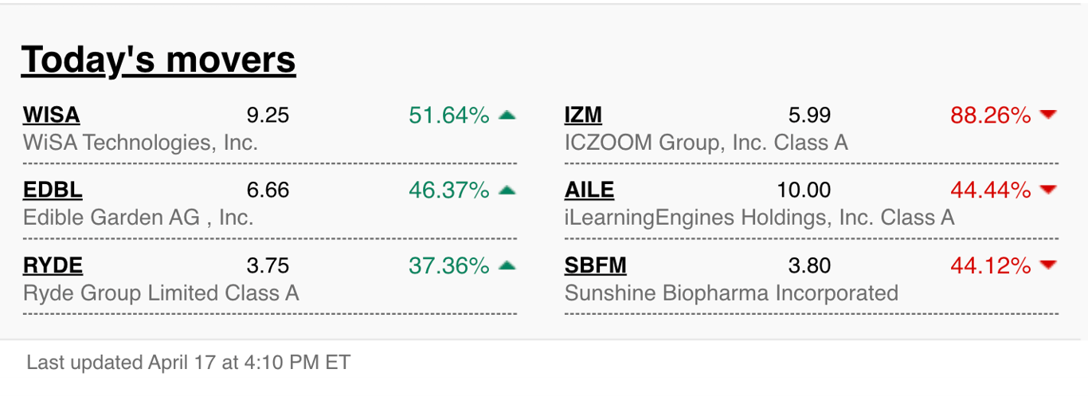Image resolution: width=1088 pixels, height=408 pixels.
Task: Open the Today's movers heading link
Action: click(159, 60)
